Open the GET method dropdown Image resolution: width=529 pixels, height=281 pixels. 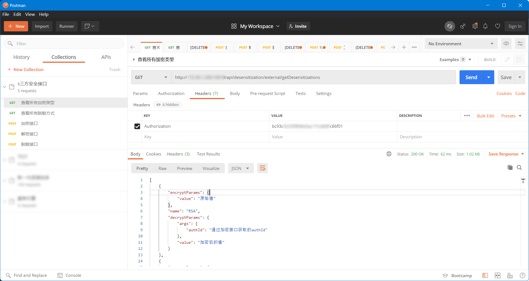point(151,77)
